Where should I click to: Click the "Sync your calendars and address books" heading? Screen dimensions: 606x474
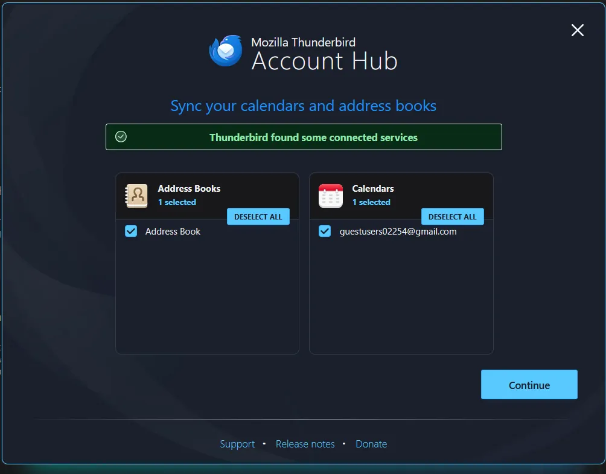click(x=303, y=106)
